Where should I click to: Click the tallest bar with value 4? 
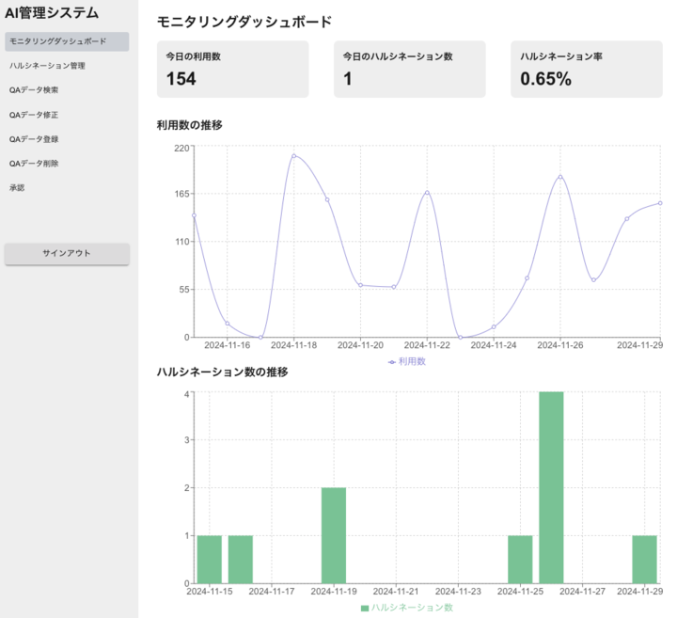pos(551,487)
